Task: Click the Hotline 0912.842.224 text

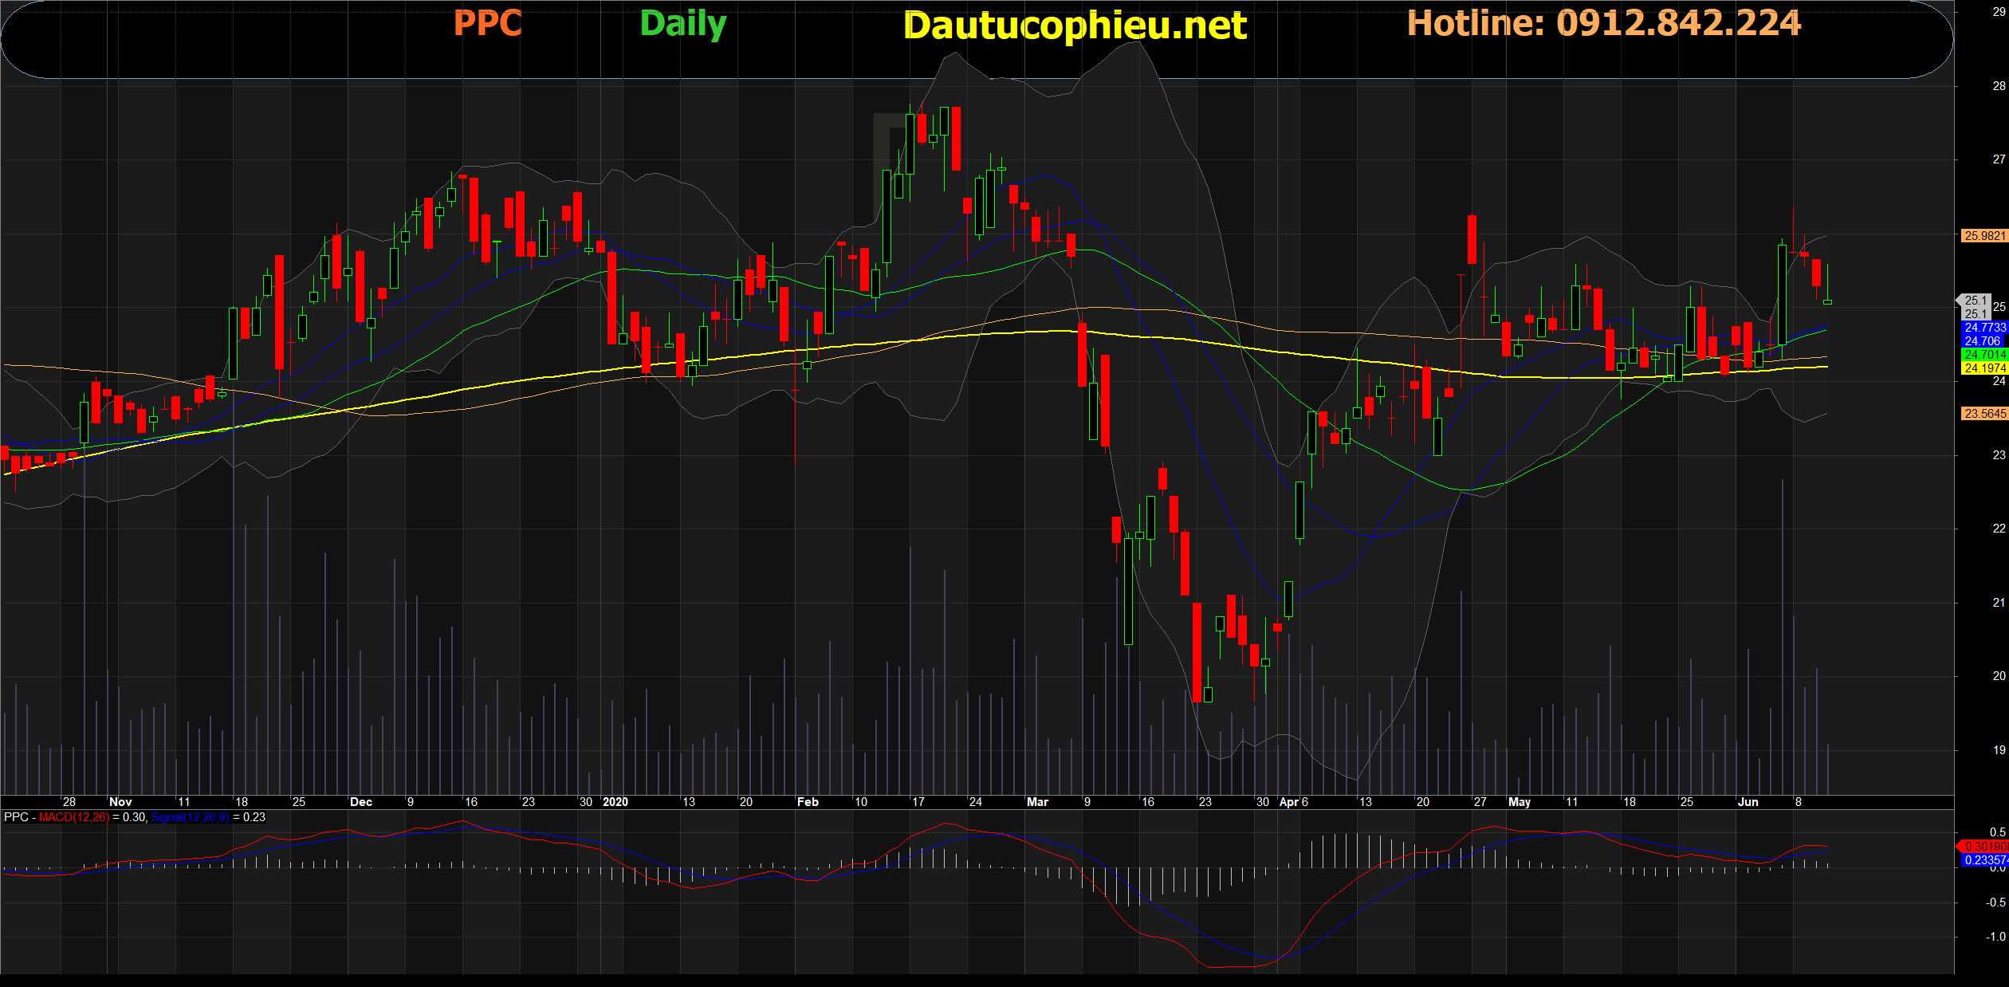Action: click(1603, 23)
